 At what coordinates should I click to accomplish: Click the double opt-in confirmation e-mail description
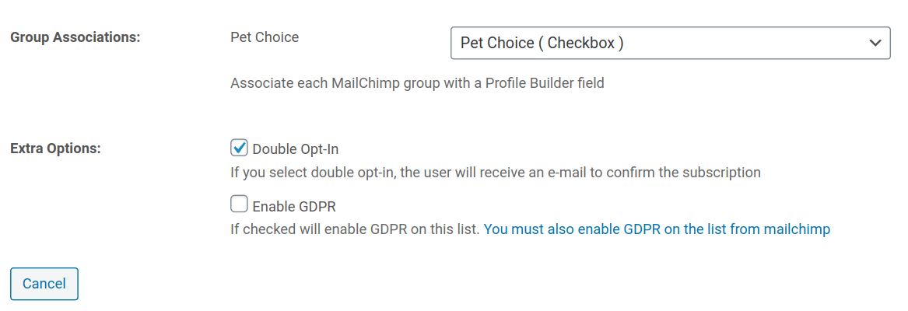click(495, 172)
